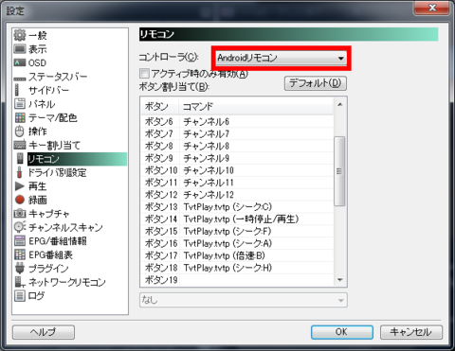Click the ステータスバー label in sidebar
Viewport: 455px width, 351px height.
click(58, 77)
